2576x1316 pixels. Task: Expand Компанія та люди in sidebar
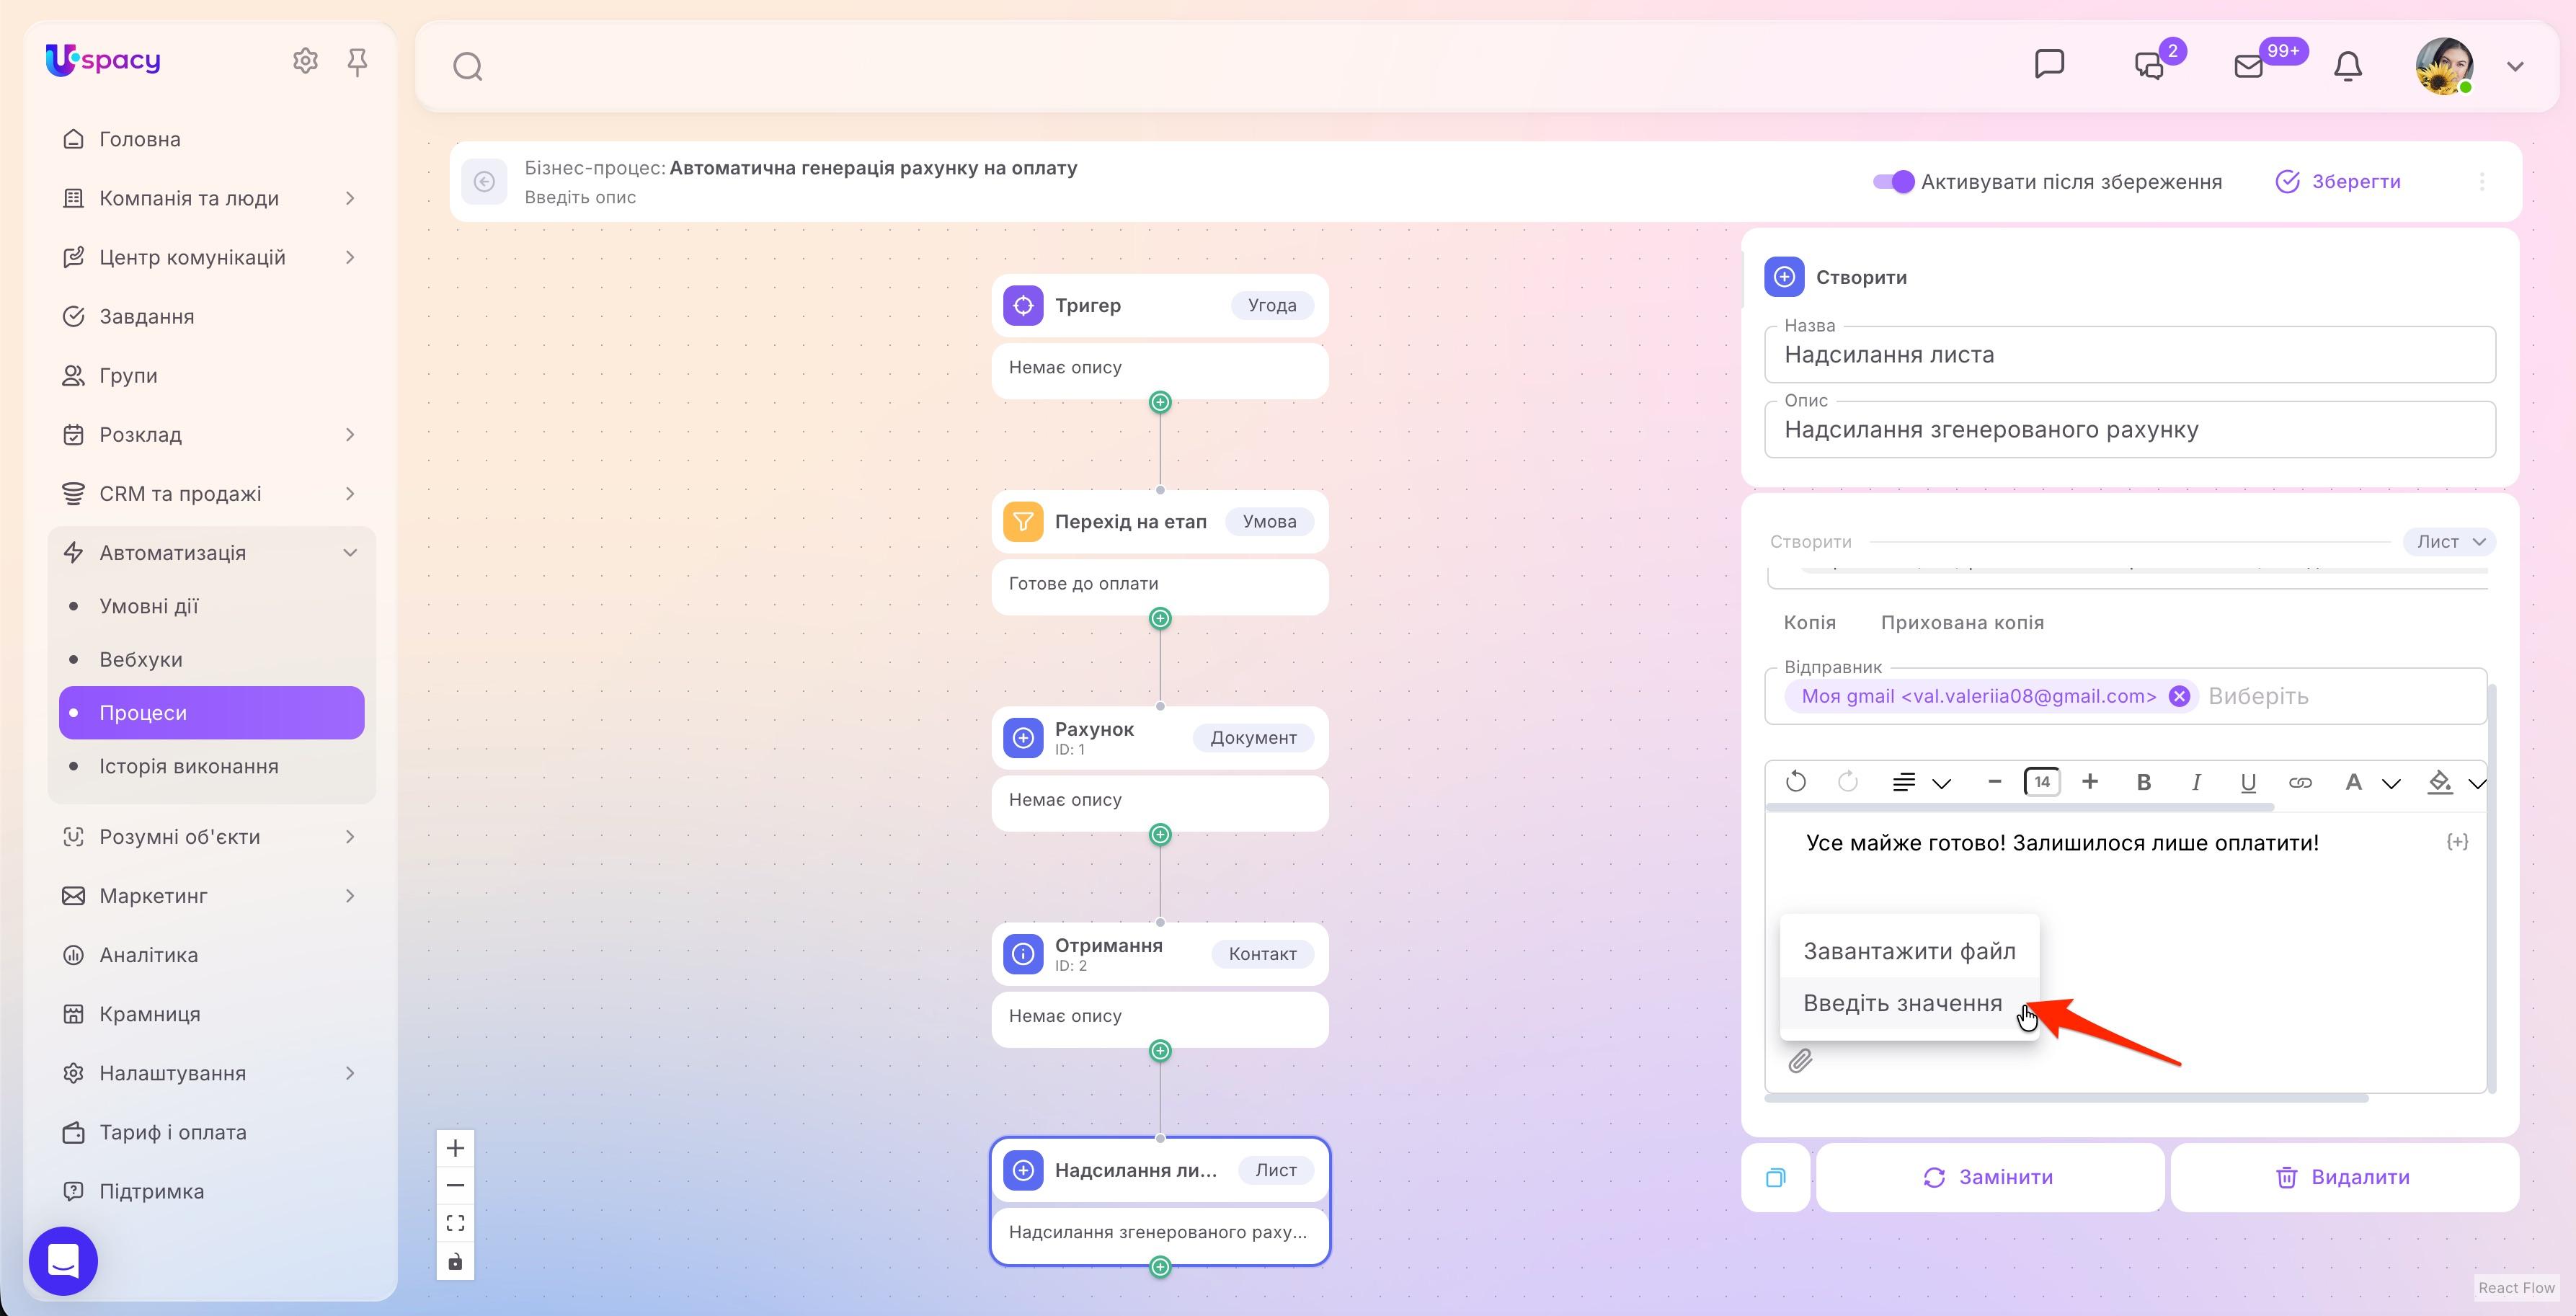350,198
